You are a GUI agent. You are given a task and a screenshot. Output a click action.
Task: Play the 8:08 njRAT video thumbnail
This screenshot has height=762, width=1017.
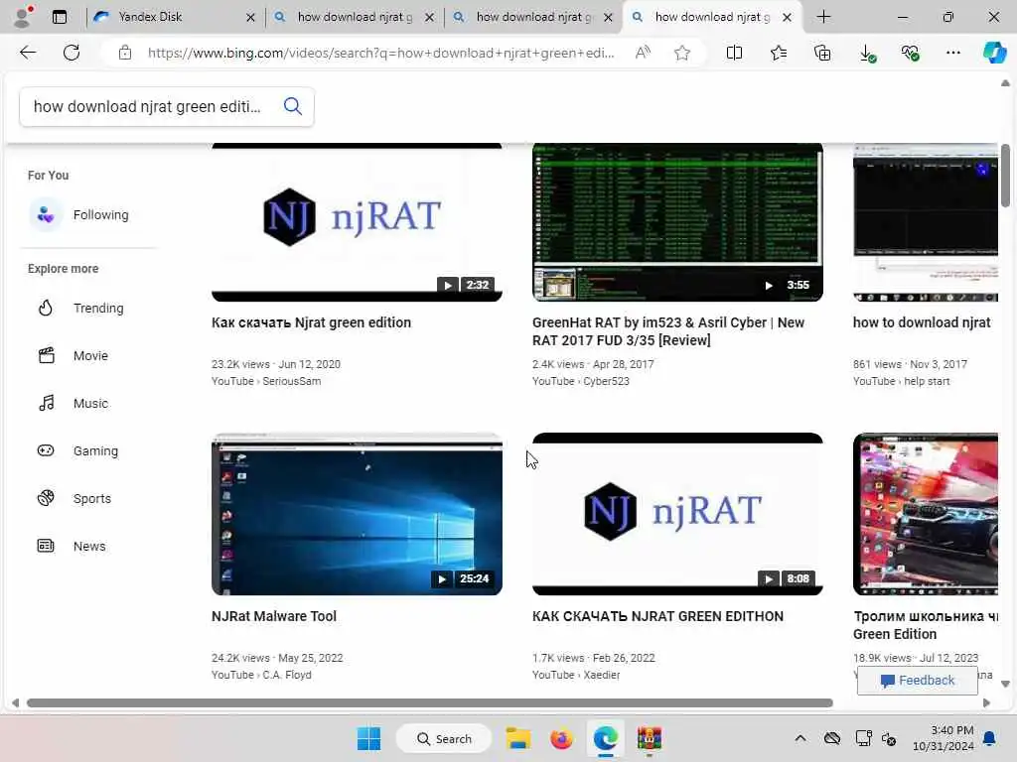[677, 515]
